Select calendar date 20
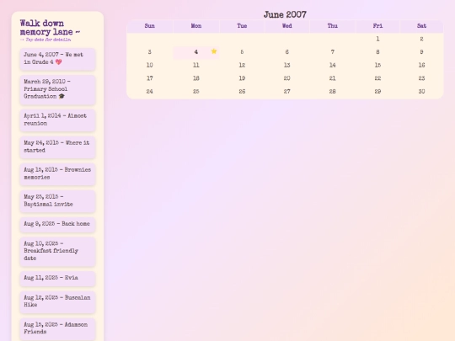 (x=287, y=78)
